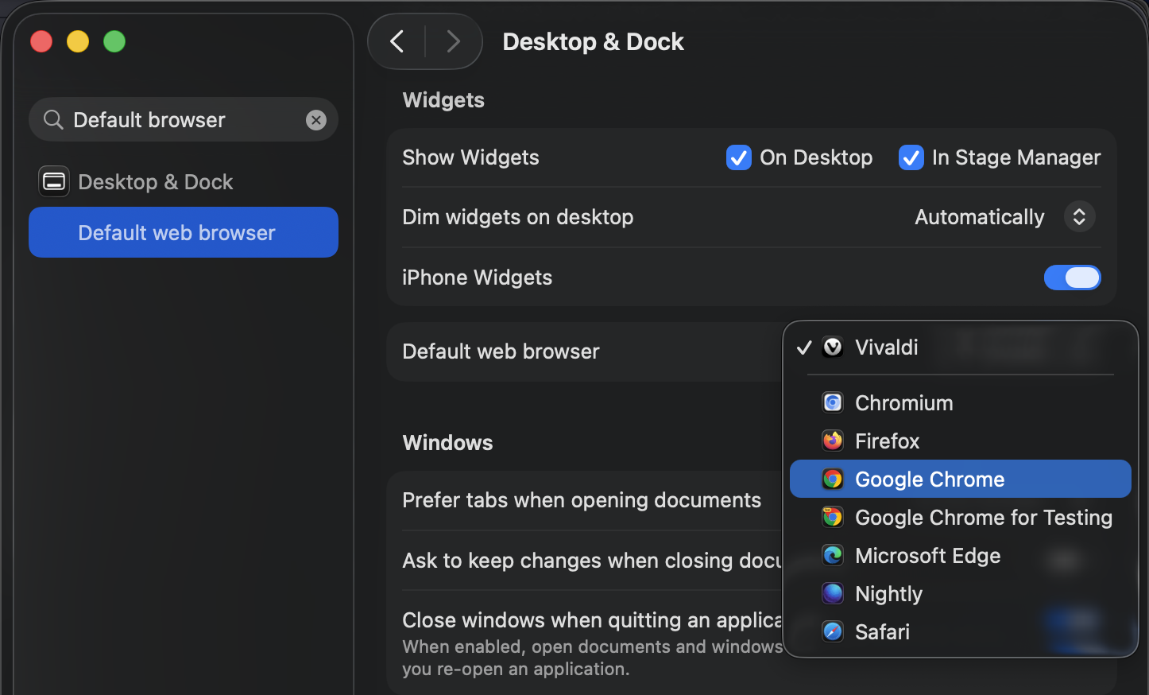Image resolution: width=1149 pixels, height=695 pixels.
Task: Select Vivaldi from the browser menu
Action: (886, 347)
